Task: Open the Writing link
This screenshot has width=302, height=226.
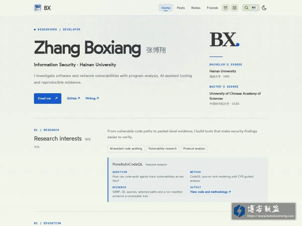Action: (x=92, y=98)
